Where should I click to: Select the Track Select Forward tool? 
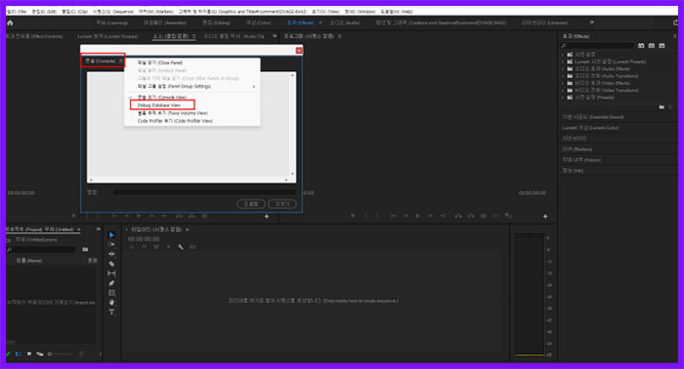click(x=111, y=244)
